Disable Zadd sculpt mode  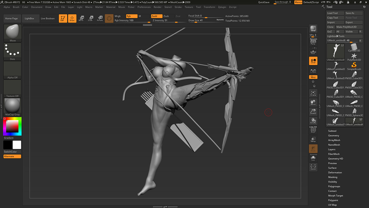pyautogui.click(x=156, y=16)
